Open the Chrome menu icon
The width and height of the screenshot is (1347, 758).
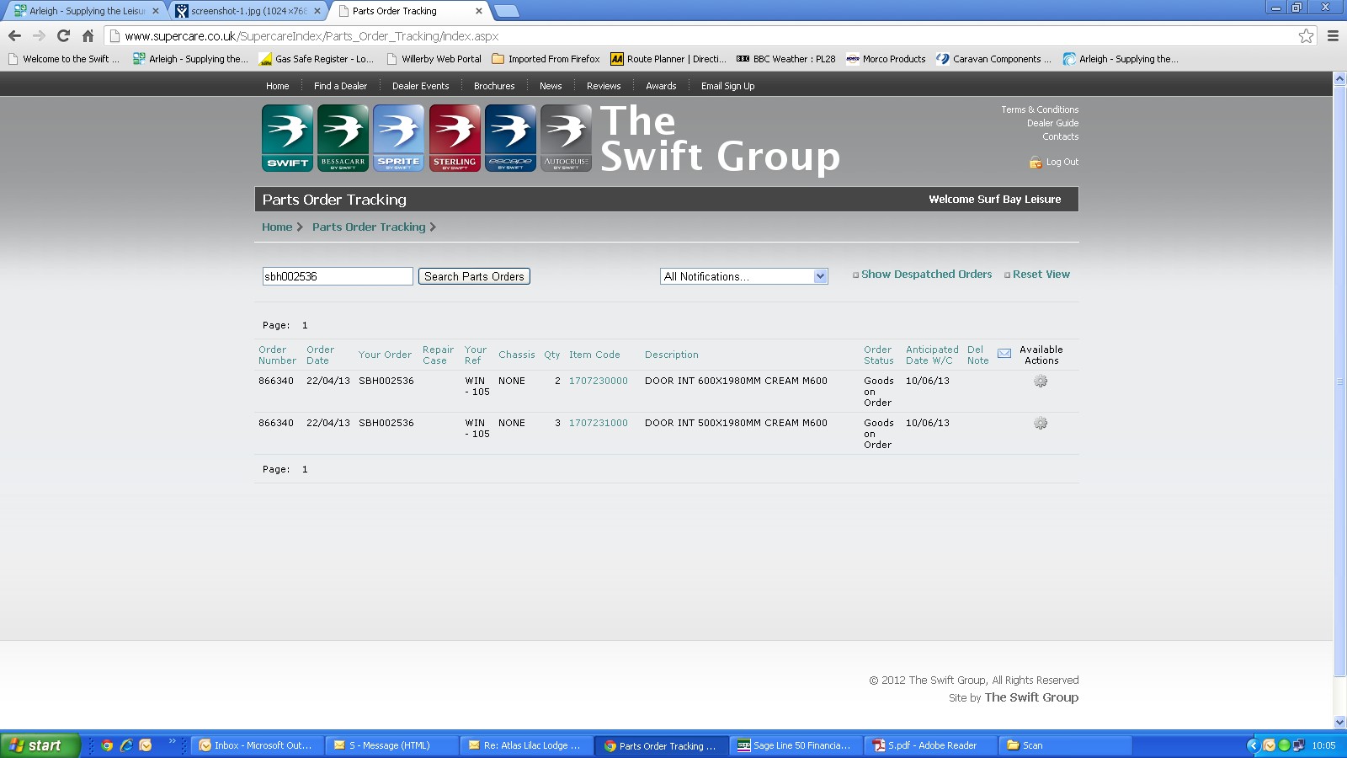point(1333,35)
